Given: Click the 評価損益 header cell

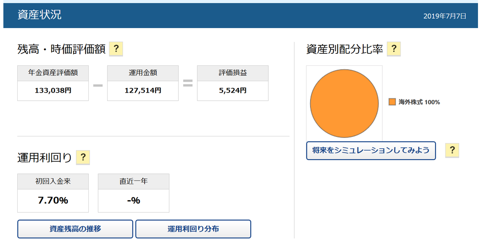Looking at the screenshot, I should point(233,73).
